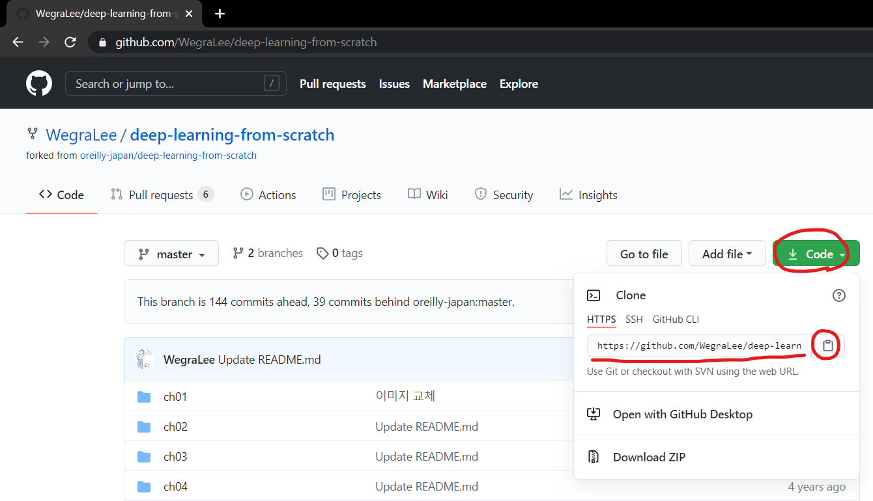This screenshot has height=501, width=873.
Task: Open the ch04 folder name link
Action: tap(175, 487)
